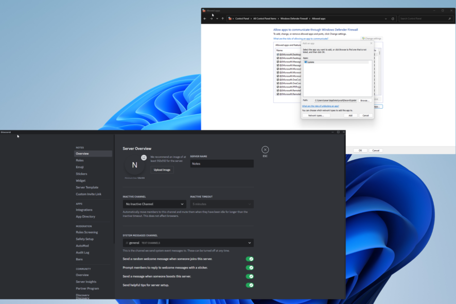Select Overview under the Notes section

[x=93, y=154]
